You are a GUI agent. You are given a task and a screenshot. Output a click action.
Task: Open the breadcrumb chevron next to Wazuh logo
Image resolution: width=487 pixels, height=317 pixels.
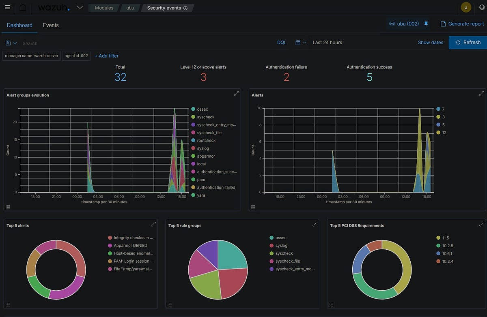point(80,7)
